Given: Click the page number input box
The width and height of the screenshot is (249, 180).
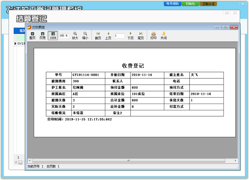Looking at the screenshot, I should click(119, 36).
